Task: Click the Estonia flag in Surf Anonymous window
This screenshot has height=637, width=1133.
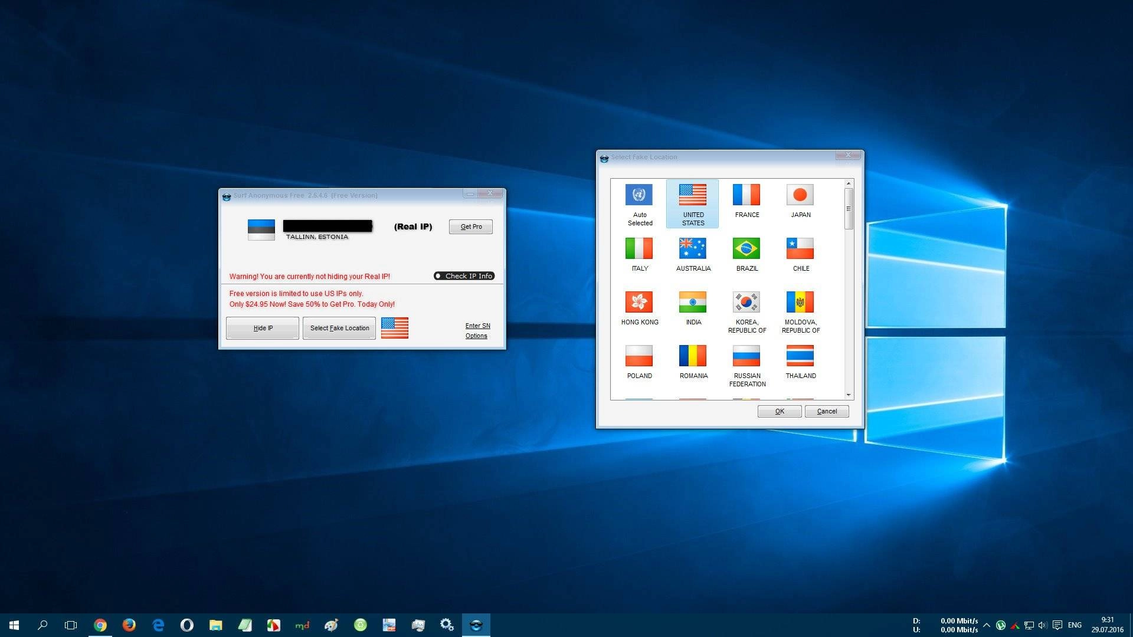Action: pos(261,229)
